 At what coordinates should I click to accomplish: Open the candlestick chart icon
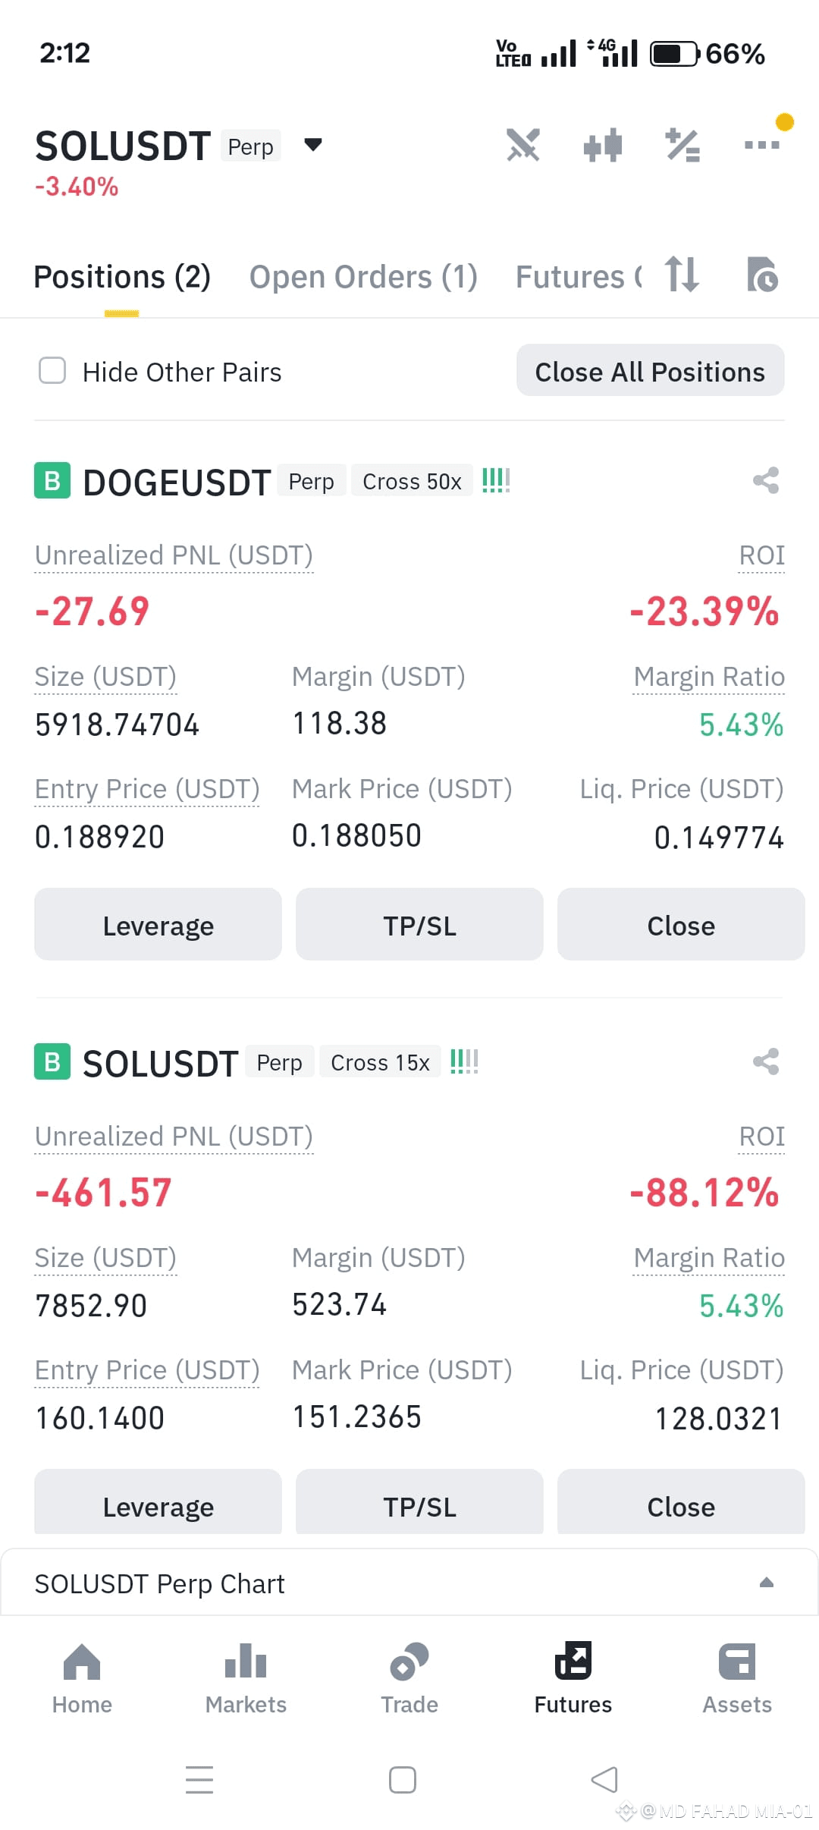(x=603, y=145)
